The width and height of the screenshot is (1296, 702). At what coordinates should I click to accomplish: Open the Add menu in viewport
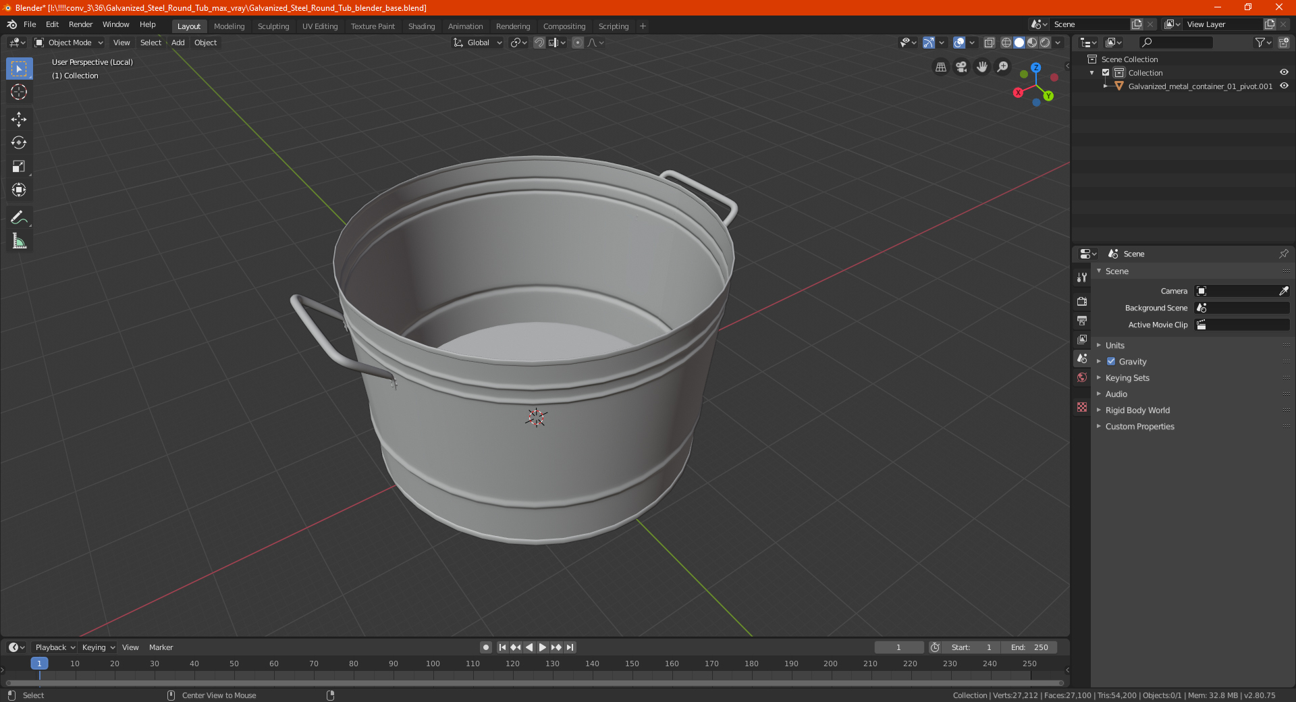click(x=178, y=43)
